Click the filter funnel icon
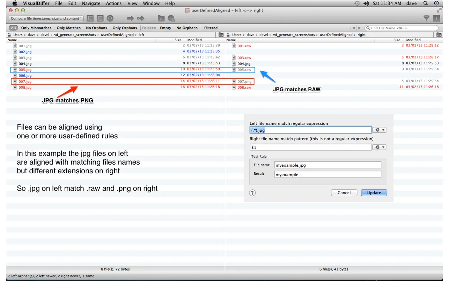Image resolution: width=449 pixels, height=281 pixels. tap(426, 18)
